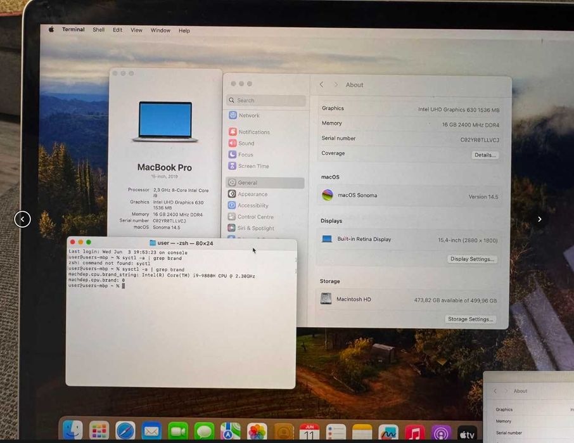Open Photos from the Dock
Viewport: 574px width, 443px height.
click(257, 432)
